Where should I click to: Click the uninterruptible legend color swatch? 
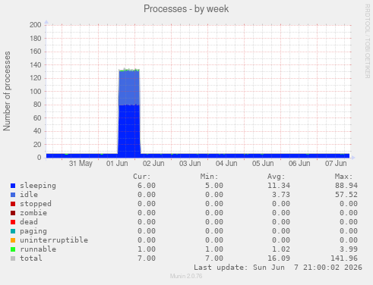(x=13, y=240)
